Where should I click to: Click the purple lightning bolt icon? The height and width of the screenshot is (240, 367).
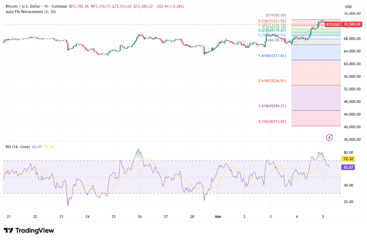(x=329, y=138)
